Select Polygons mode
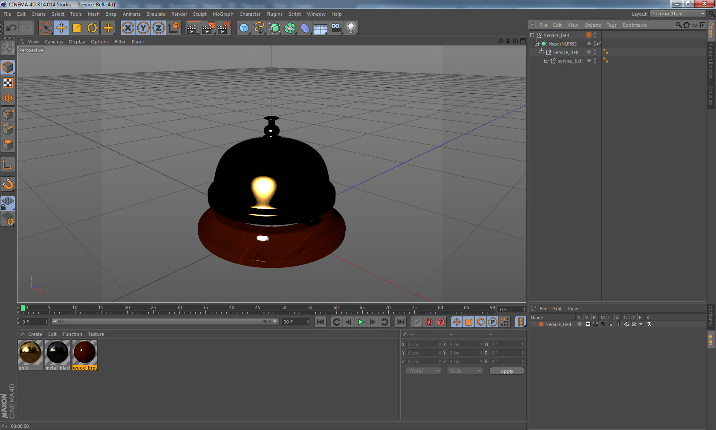 pyautogui.click(x=8, y=145)
